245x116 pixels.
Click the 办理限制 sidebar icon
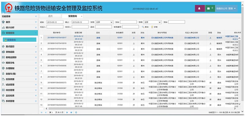click(3, 68)
